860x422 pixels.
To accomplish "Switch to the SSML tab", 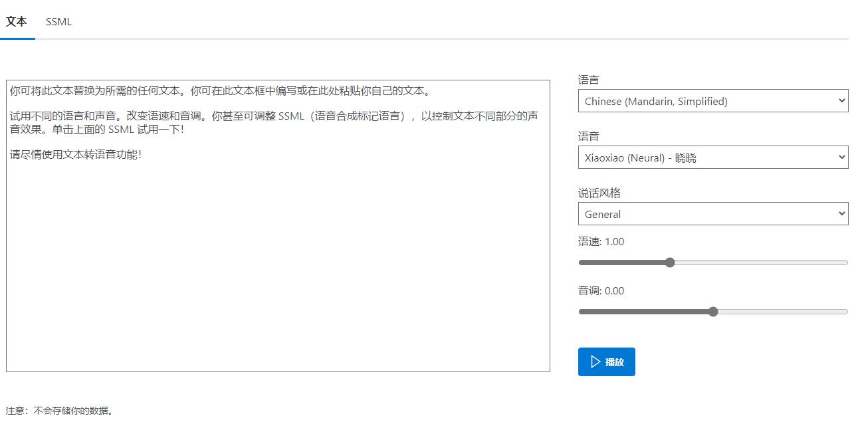I will pos(58,22).
